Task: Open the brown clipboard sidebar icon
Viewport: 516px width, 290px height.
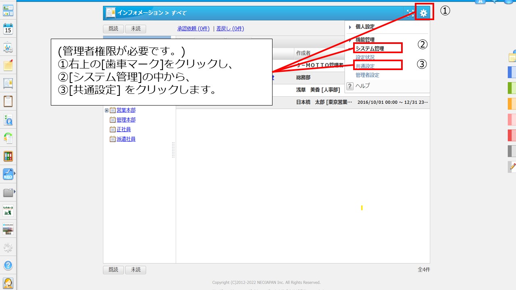Action: click(x=8, y=101)
